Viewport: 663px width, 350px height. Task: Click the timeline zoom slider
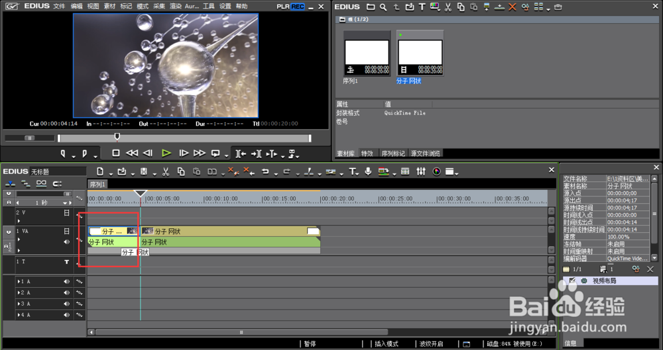pyautogui.click(x=44, y=194)
